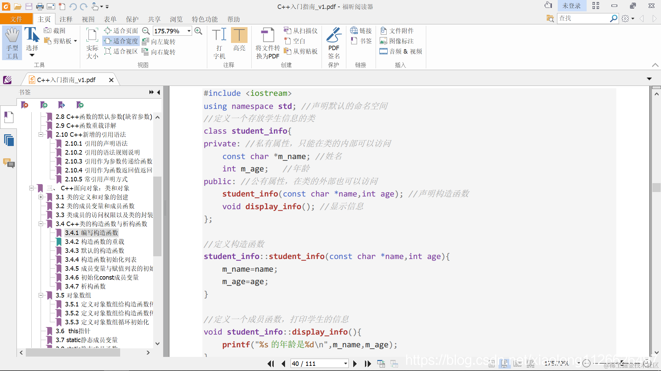Open the File (文件) menu
The height and width of the screenshot is (371, 661).
16,19
